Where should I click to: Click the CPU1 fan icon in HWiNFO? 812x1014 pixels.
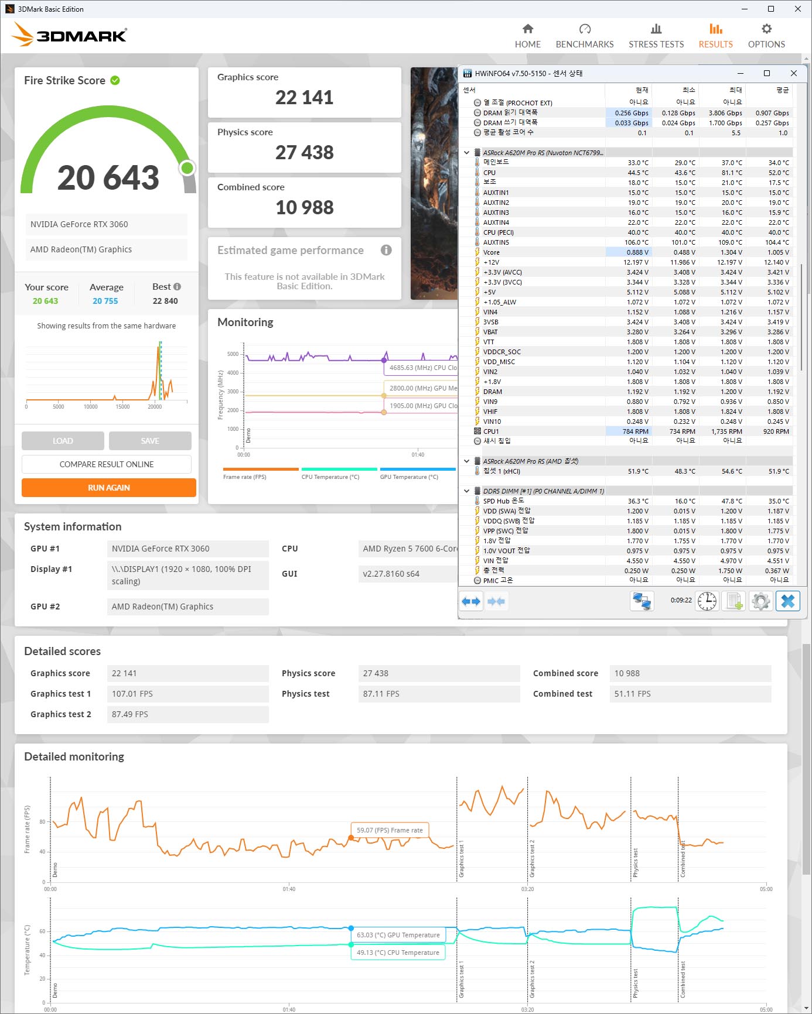tap(477, 431)
